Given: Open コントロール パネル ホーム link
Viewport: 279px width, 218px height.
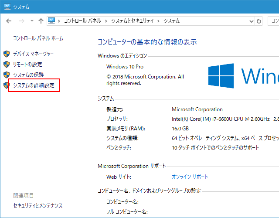Looking at the screenshot, I should [x=38, y=38].
